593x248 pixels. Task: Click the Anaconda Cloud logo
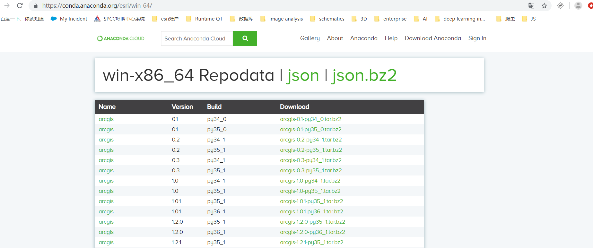coord(121,38)
